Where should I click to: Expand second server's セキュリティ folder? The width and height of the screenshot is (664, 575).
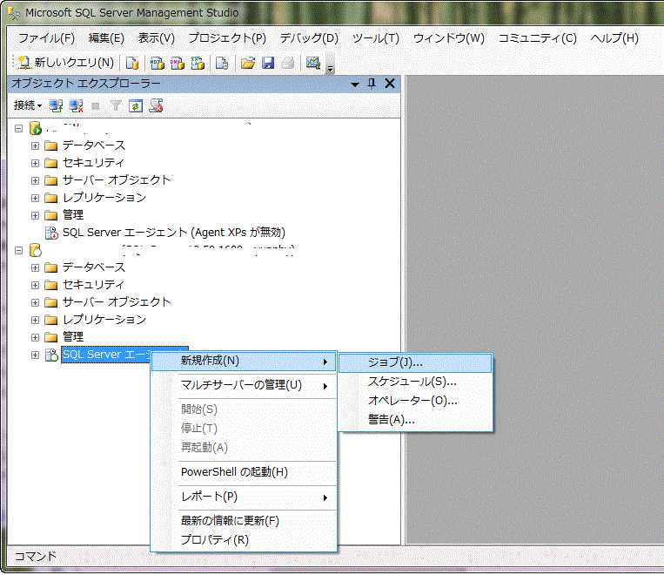[x=35, y=286]
